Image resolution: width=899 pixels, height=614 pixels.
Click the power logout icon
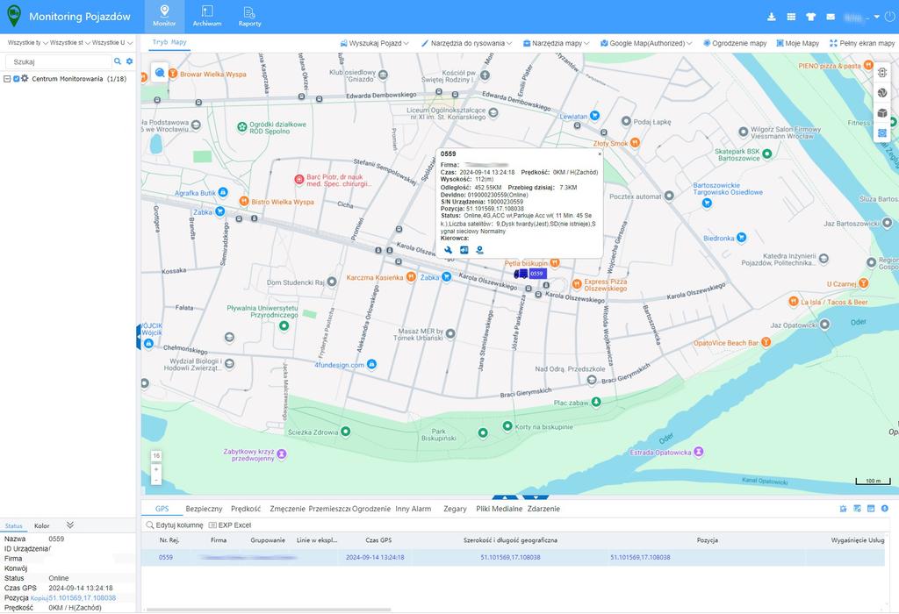tap(890, 17)
